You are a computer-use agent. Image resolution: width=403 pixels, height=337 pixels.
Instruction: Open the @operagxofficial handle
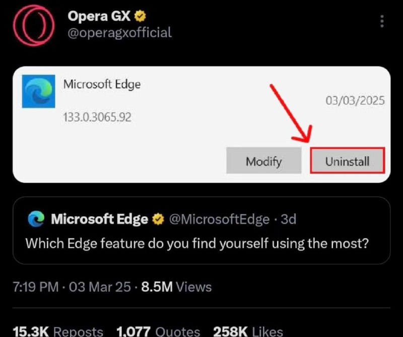[x=120, y=33]
